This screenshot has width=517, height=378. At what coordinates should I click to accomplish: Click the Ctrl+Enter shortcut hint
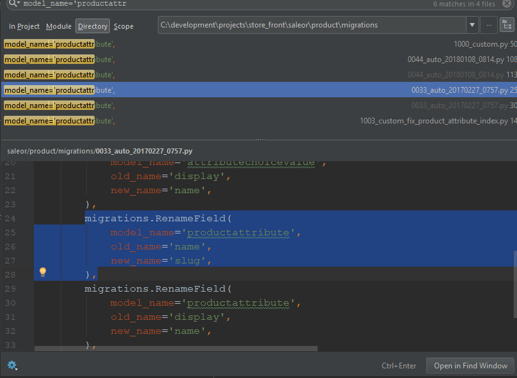399,366
